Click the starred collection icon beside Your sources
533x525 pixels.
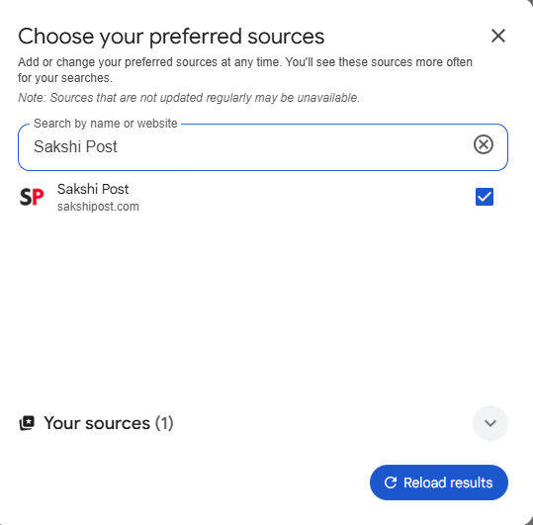[27, 423]
